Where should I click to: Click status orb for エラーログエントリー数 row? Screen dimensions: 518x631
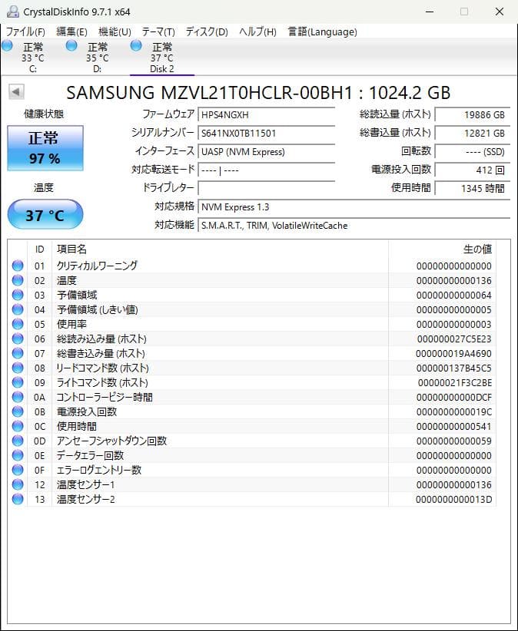point(18,470)
